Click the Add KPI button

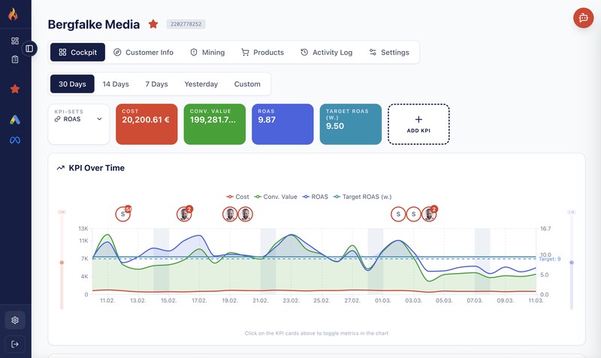(x=418, y=124)
